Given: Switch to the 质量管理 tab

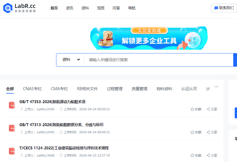Looking at the screenshot, I should pyautogui.click(x=139, y=89).
